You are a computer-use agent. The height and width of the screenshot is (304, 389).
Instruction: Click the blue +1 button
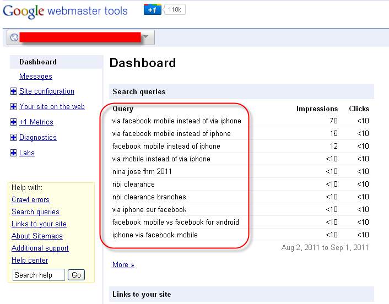152,10
